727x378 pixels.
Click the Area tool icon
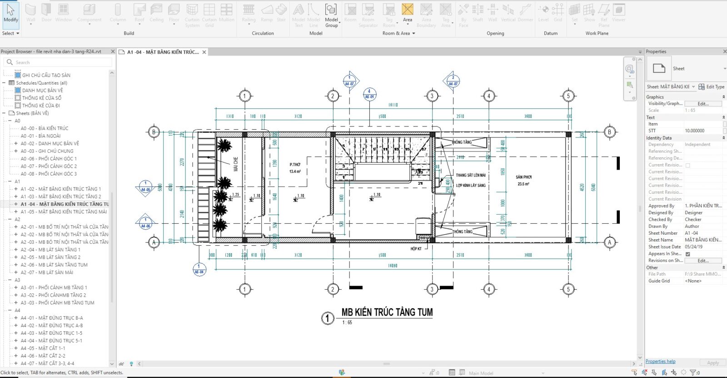(x=408, y=9)
